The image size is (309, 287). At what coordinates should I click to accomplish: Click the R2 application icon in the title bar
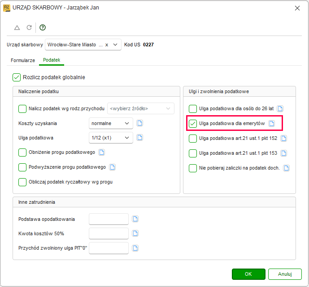pyautogui.click(x=7, y=8)
